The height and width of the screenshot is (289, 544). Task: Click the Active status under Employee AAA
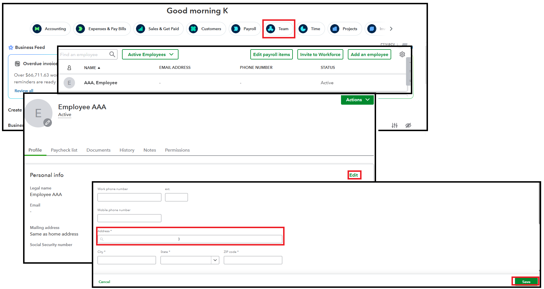pyautogui.click(x=65, y=115)
